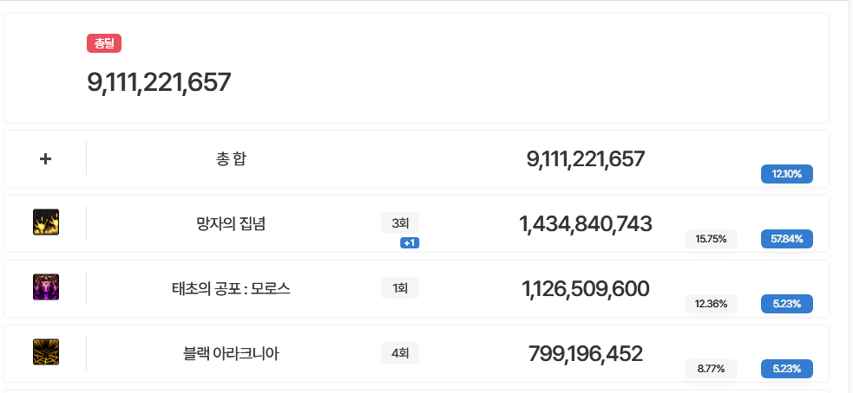Expand the 총합 row plus icon

pyautogui.click(x=46, y=159)
